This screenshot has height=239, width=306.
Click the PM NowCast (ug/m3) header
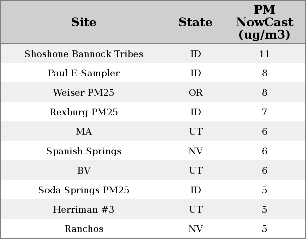tap(264, 22)
